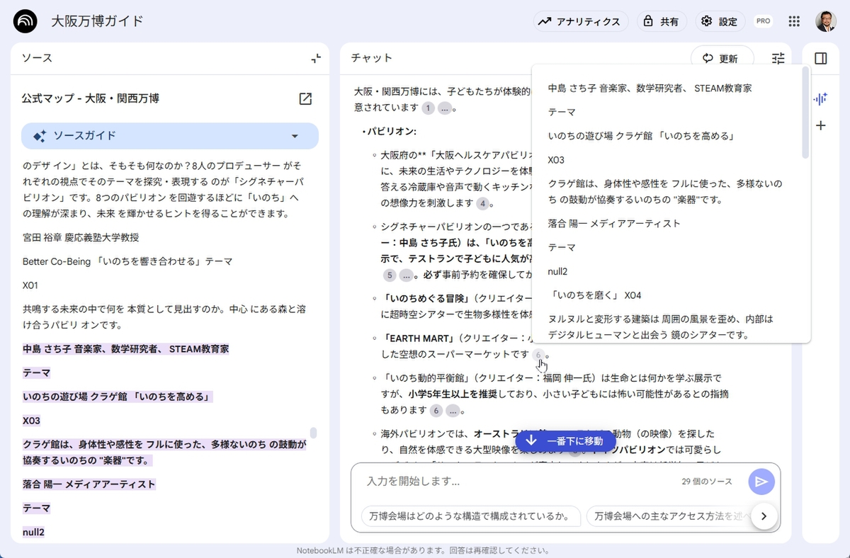Viewport: 850px width, 558px height.
Task: Click the 共有 share button
Action: click(x=661, y=21)
